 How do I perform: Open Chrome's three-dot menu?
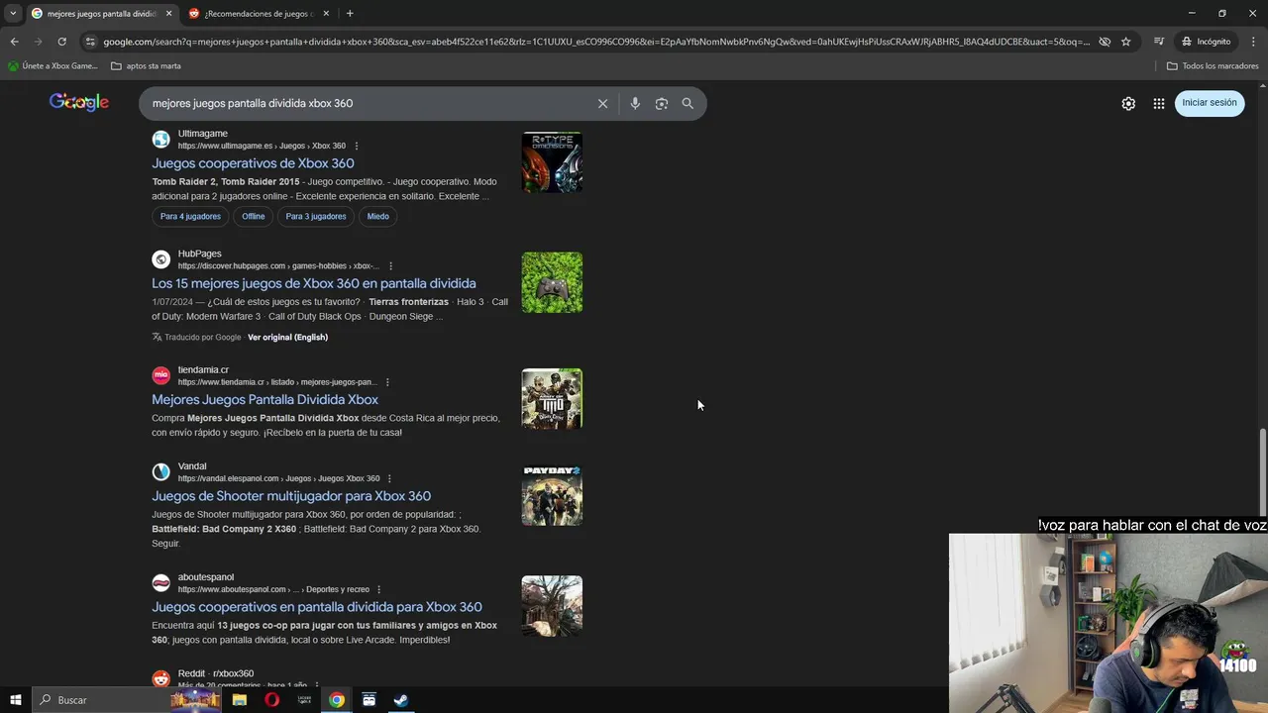[1253, 42]
